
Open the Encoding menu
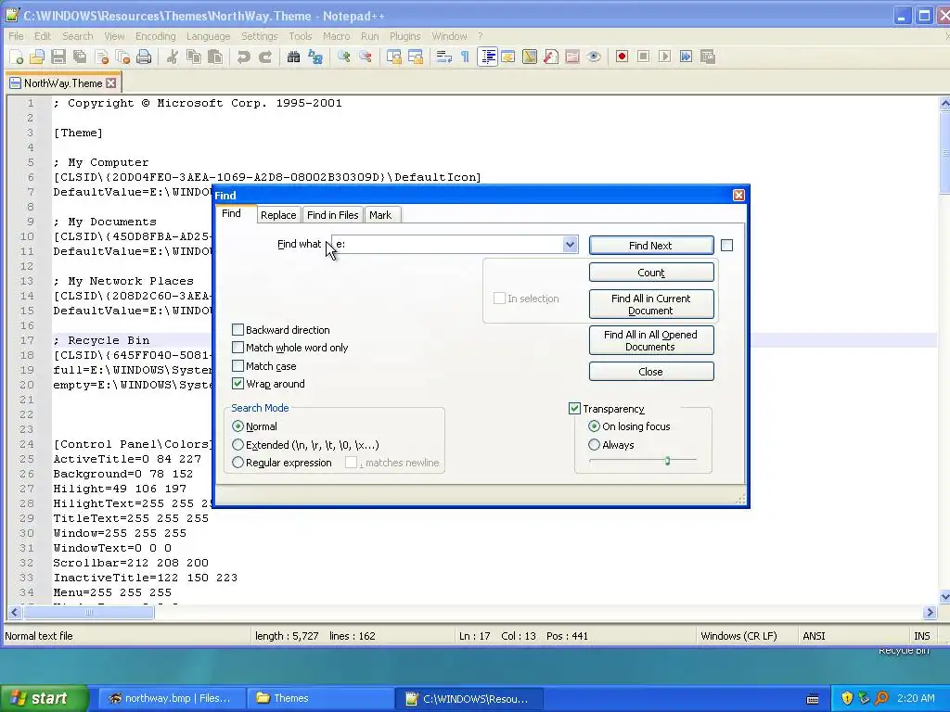[156, 36]
